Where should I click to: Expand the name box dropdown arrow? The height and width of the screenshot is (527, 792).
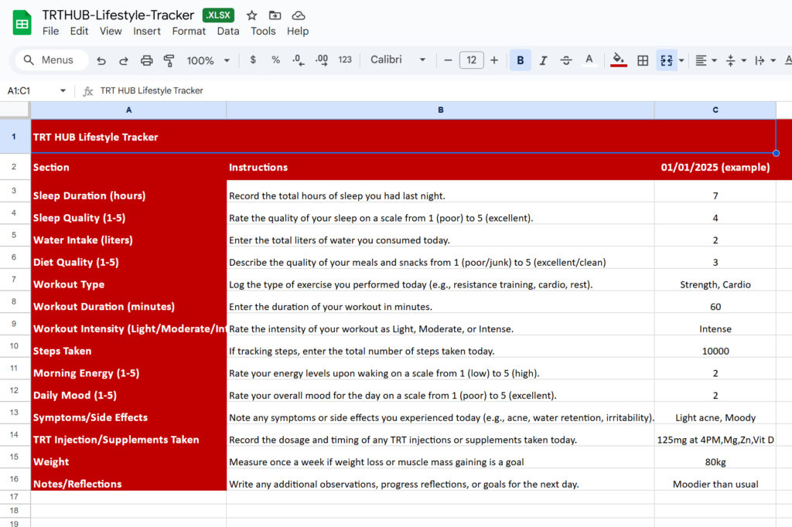63,91
